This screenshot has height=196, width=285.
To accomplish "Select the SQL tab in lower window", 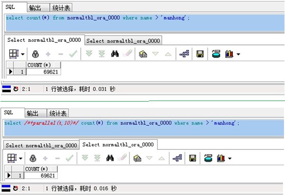I will [x=13, y=113].
